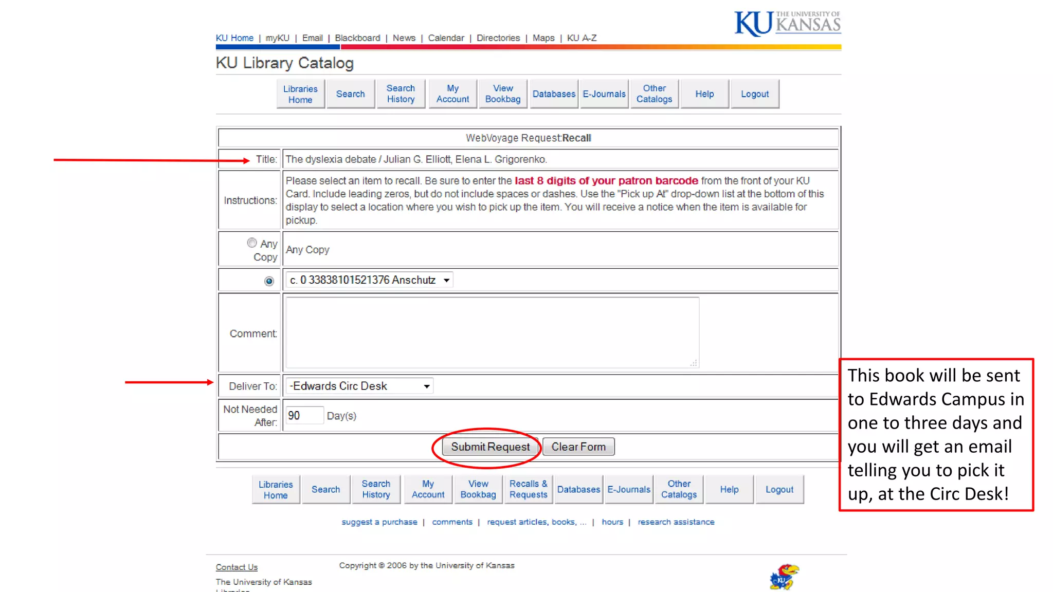The width and height of the screenshot is (1053, 592).
Task: Follow the comments link in the footer
Action: click(452, 522)
